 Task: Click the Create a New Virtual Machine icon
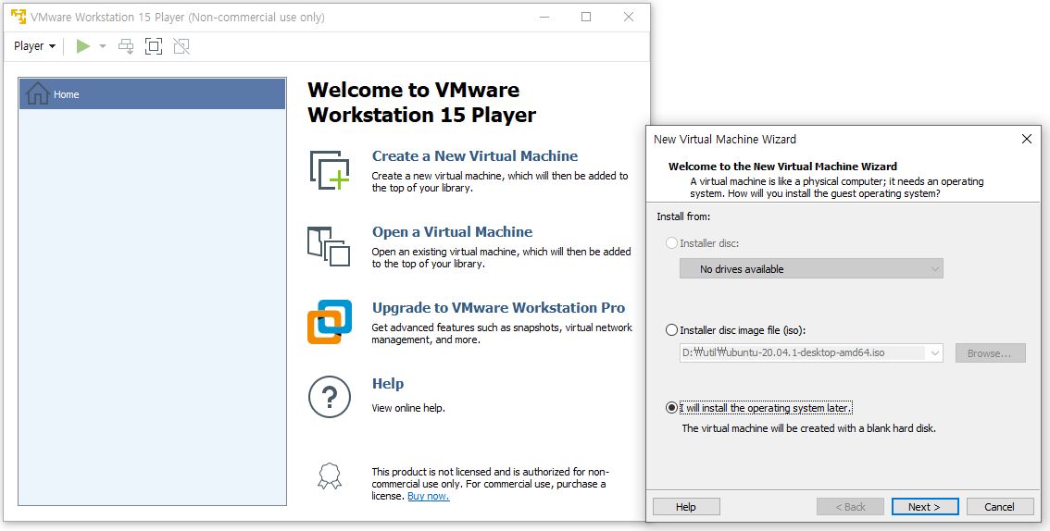pos(330,170)
